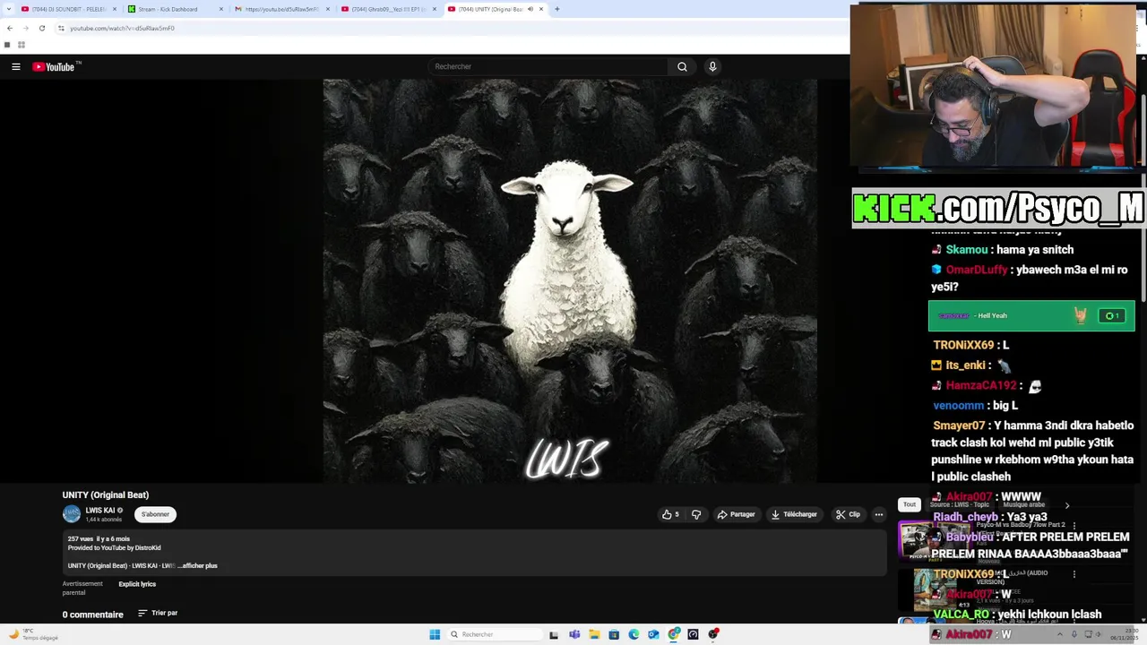Close the UNITY (Original Beat) tab
The height and width of the screenshot is (645, 1147).
point(540,9)
